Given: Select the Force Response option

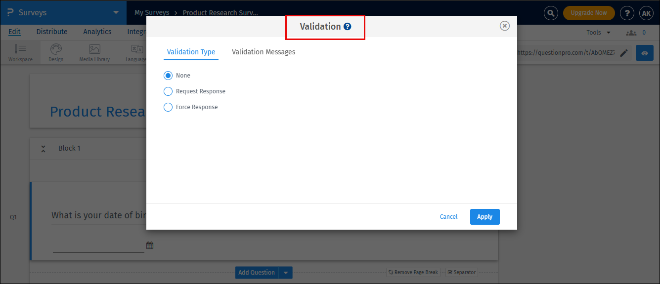Looking at the screenshot, I should point(168,107).
